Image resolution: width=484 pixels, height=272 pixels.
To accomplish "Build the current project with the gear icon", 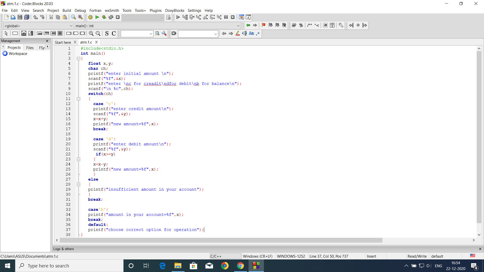I will [x=90, y=17].
